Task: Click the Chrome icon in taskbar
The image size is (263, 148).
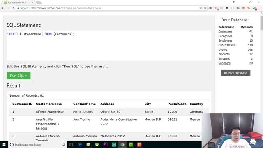Action: (x=122, y=144)
